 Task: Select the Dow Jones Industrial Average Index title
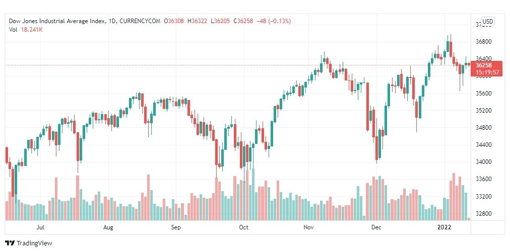coord(57,21)
